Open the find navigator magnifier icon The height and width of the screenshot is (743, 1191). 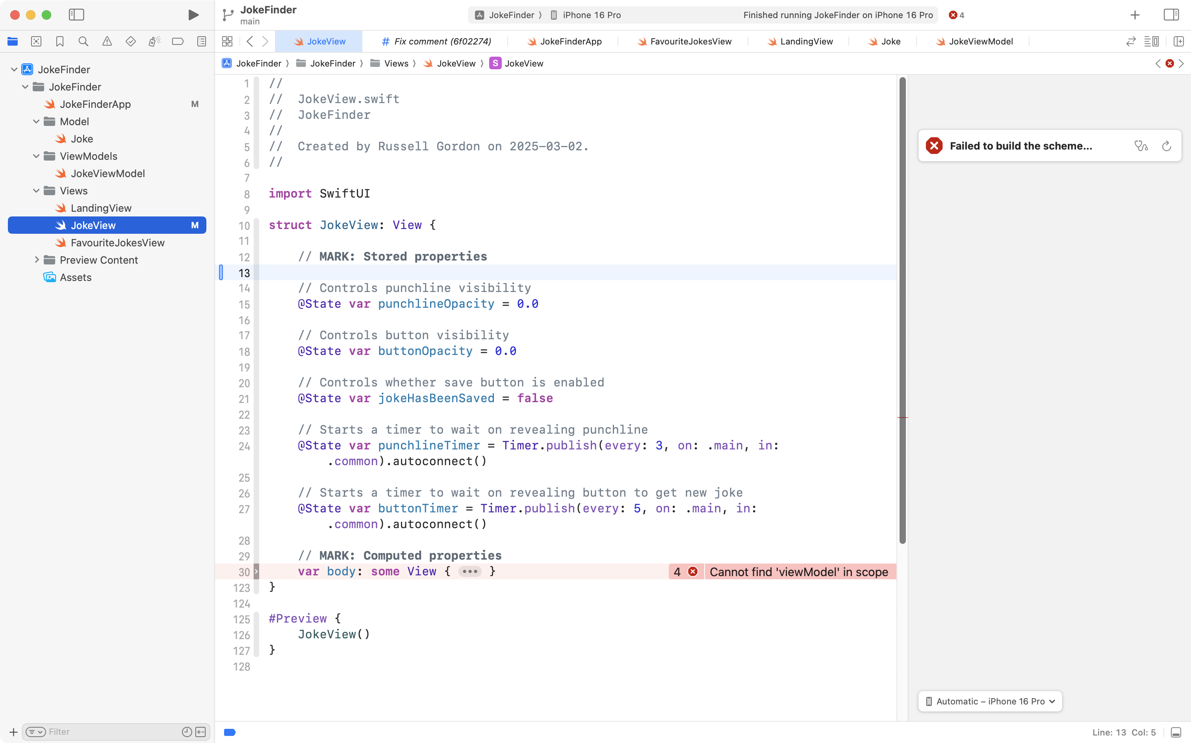(x=83, y=41)
